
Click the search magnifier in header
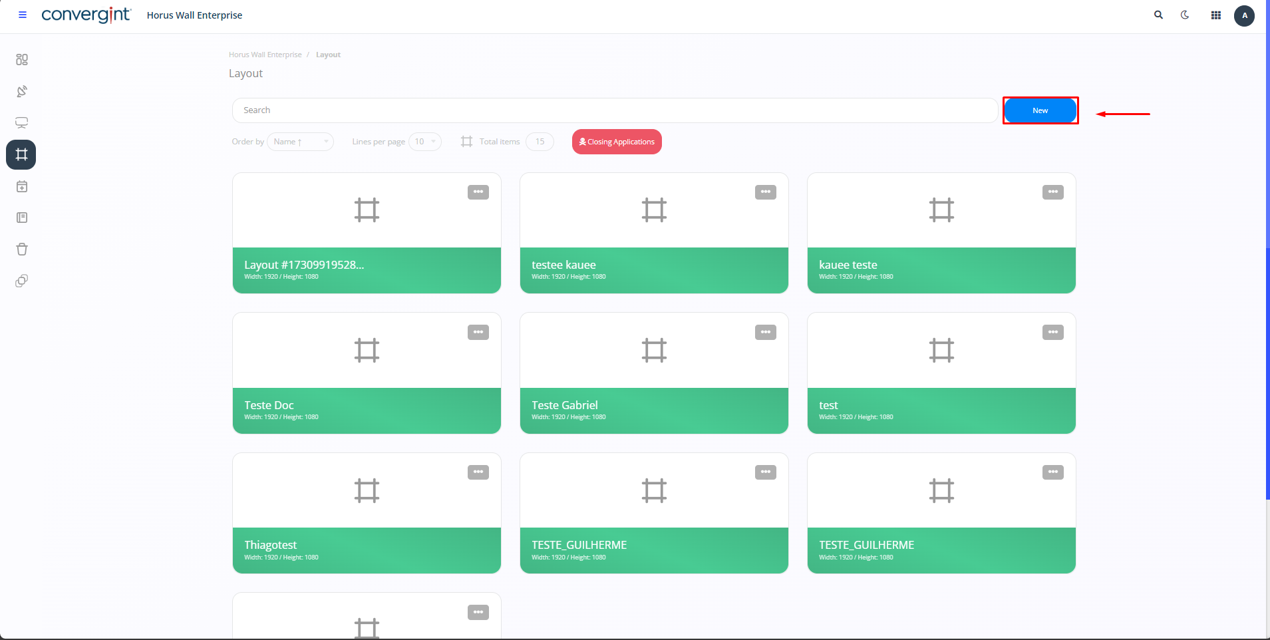coord(1158,15)
